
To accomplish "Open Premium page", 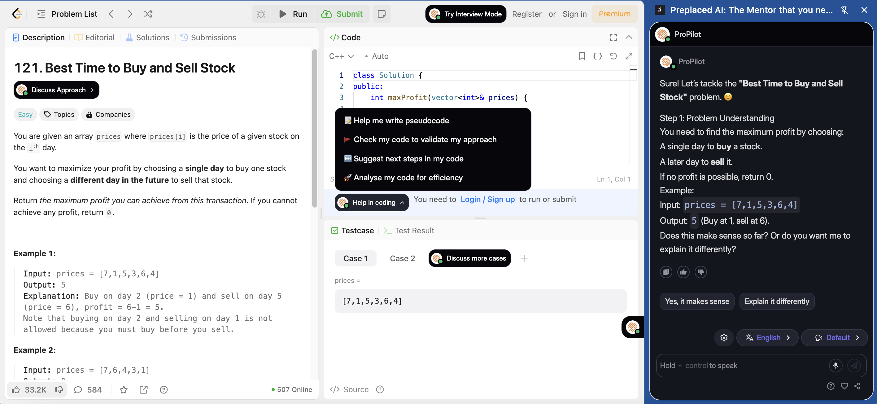I will point(614,14).
